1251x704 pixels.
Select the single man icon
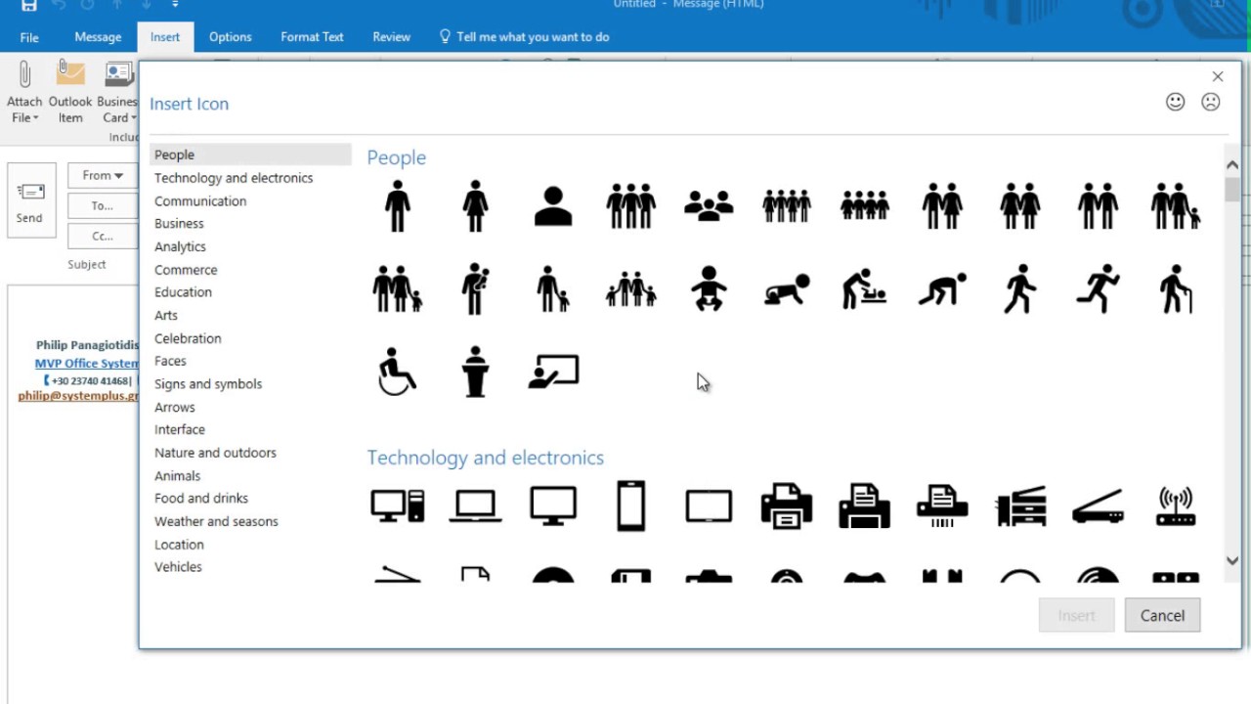point(397,205)
